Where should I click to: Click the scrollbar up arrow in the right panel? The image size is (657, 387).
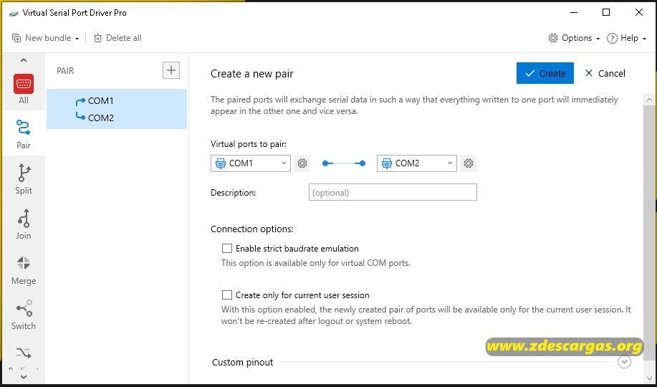pyautogui.click(x=649, y=100)
